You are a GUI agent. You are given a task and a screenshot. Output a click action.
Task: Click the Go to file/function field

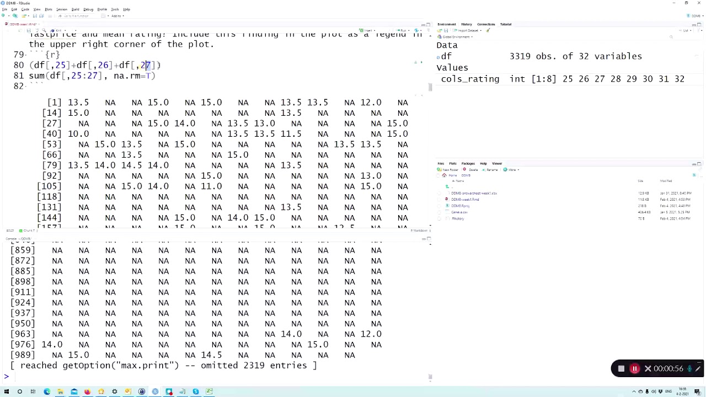coord(76,16)
